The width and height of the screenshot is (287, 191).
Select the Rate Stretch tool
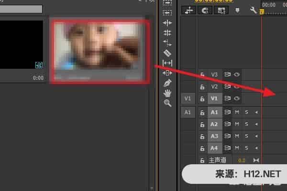pos(167,43)
